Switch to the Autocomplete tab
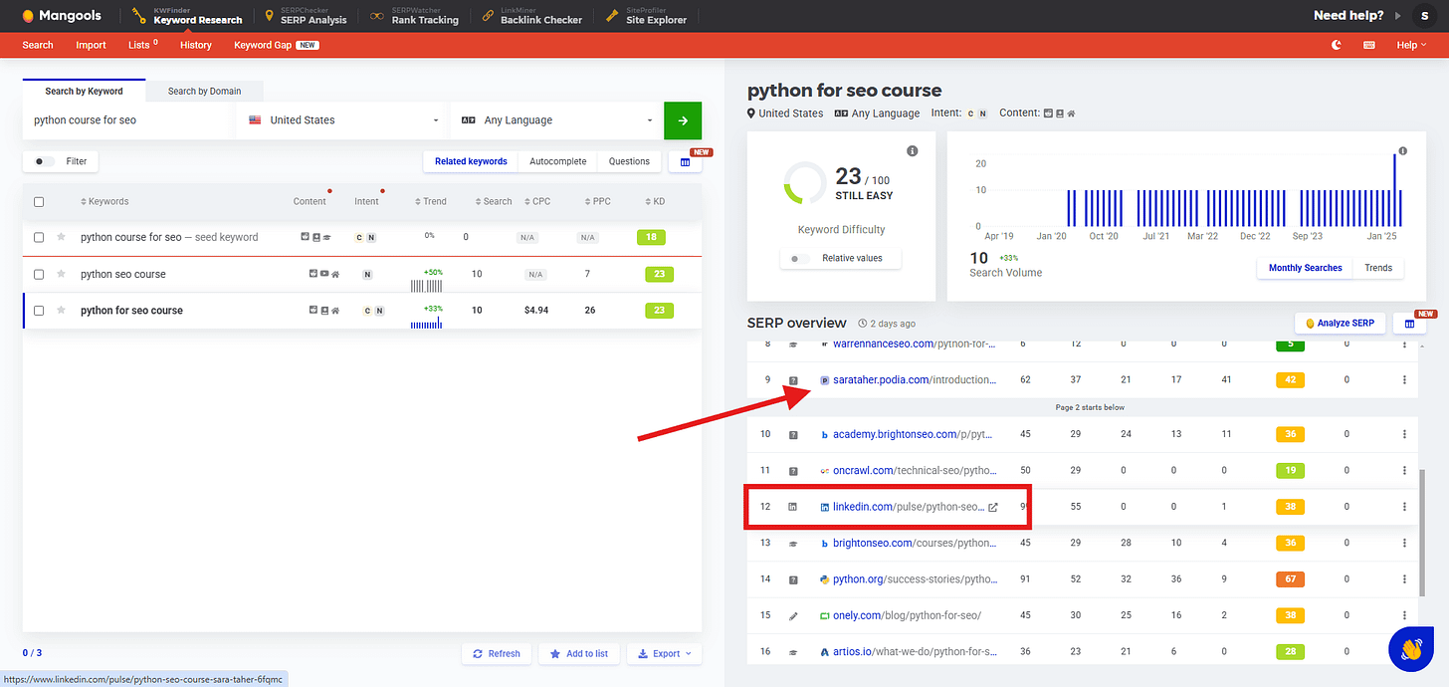Viewport: 1449px width, 687px height. (x=557, y=161)
